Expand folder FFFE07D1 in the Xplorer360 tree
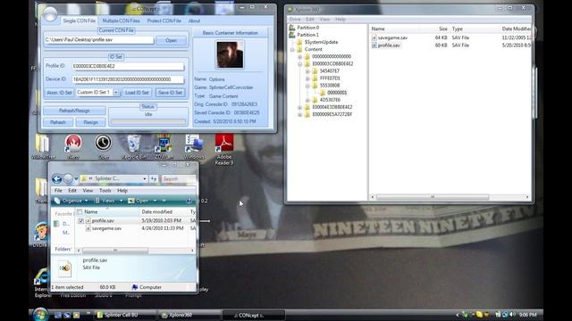Viewport: 572px width, 321px height. (x=307, y=78)
